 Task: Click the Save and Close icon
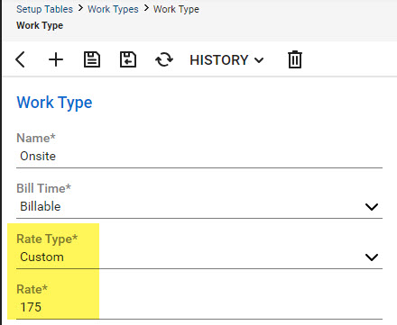pos(128,59)
